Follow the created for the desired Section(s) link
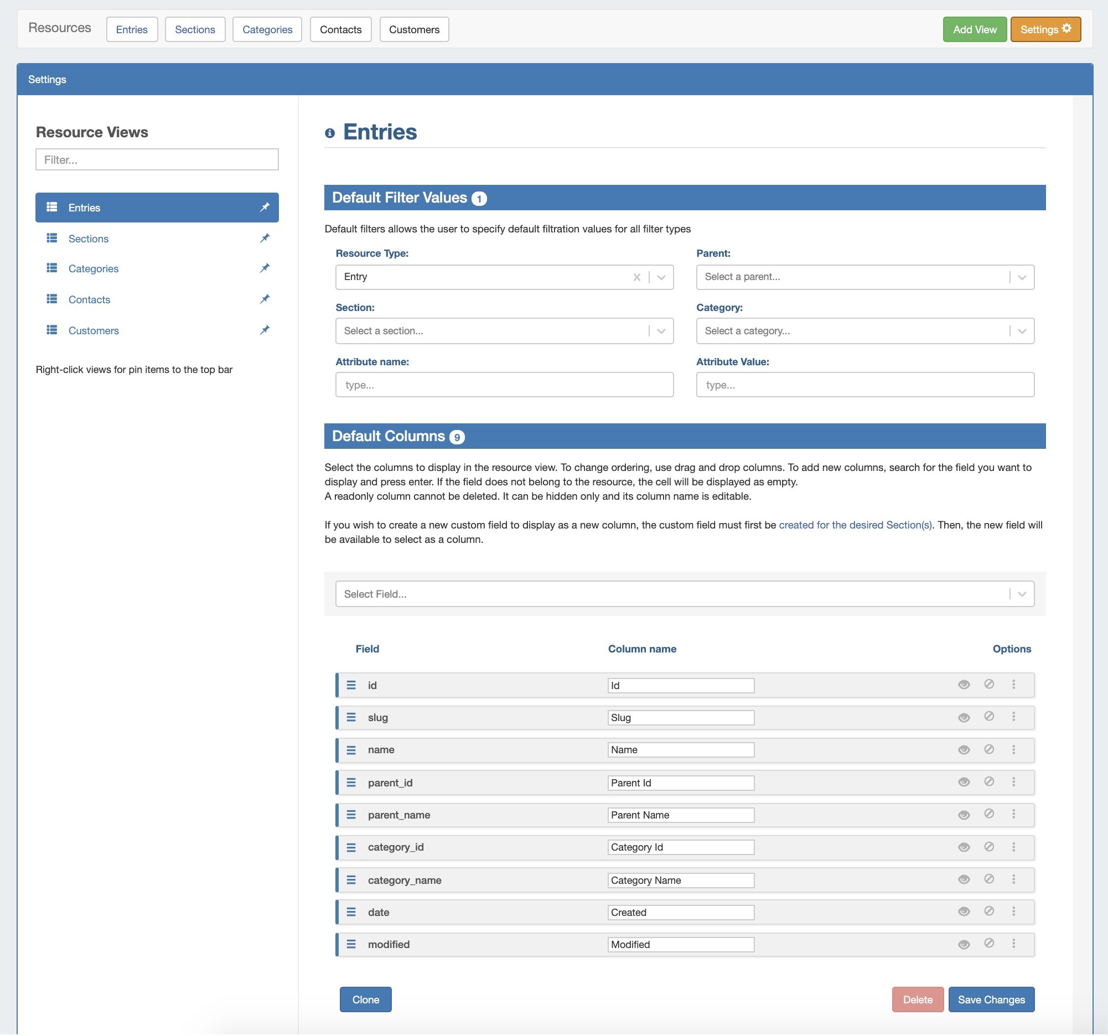The image size is (1108, 1036). pos(855,525)
